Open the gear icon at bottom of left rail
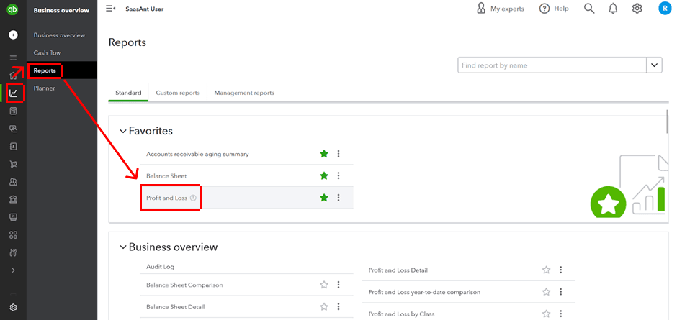The image size is (677, 320). click(13, 308)
